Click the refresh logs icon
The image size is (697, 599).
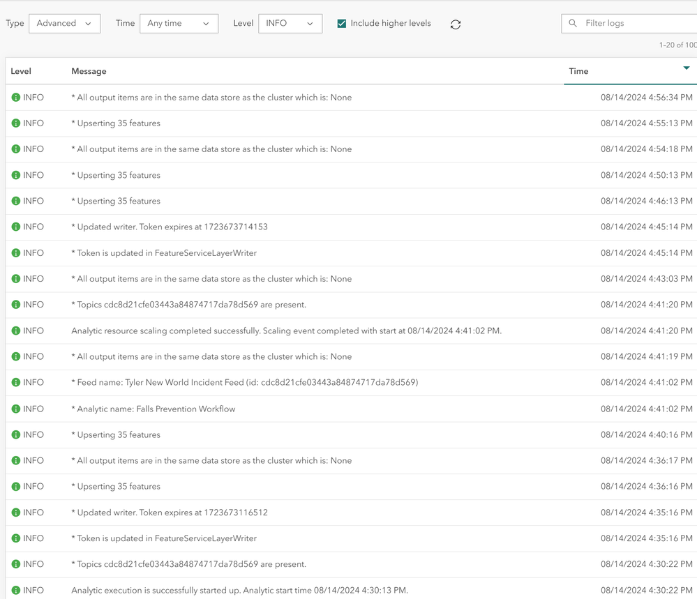[456, 24]
